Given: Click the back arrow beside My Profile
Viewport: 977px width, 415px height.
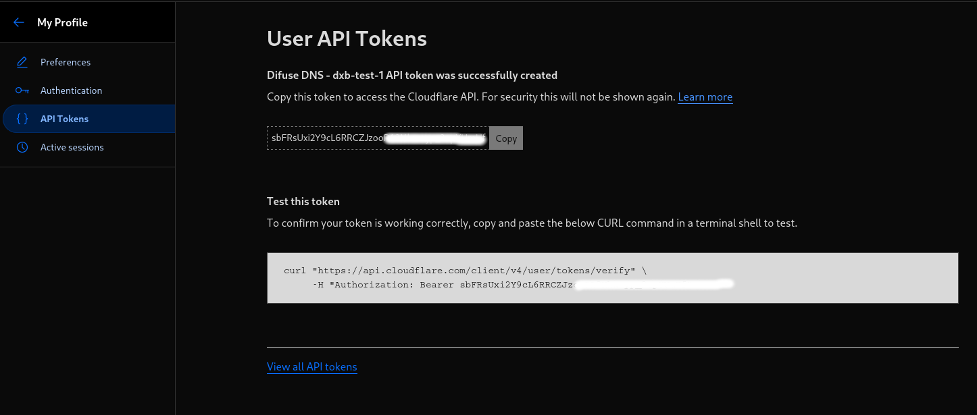Looking at the screenshot, I should click(x=19, y=22).
